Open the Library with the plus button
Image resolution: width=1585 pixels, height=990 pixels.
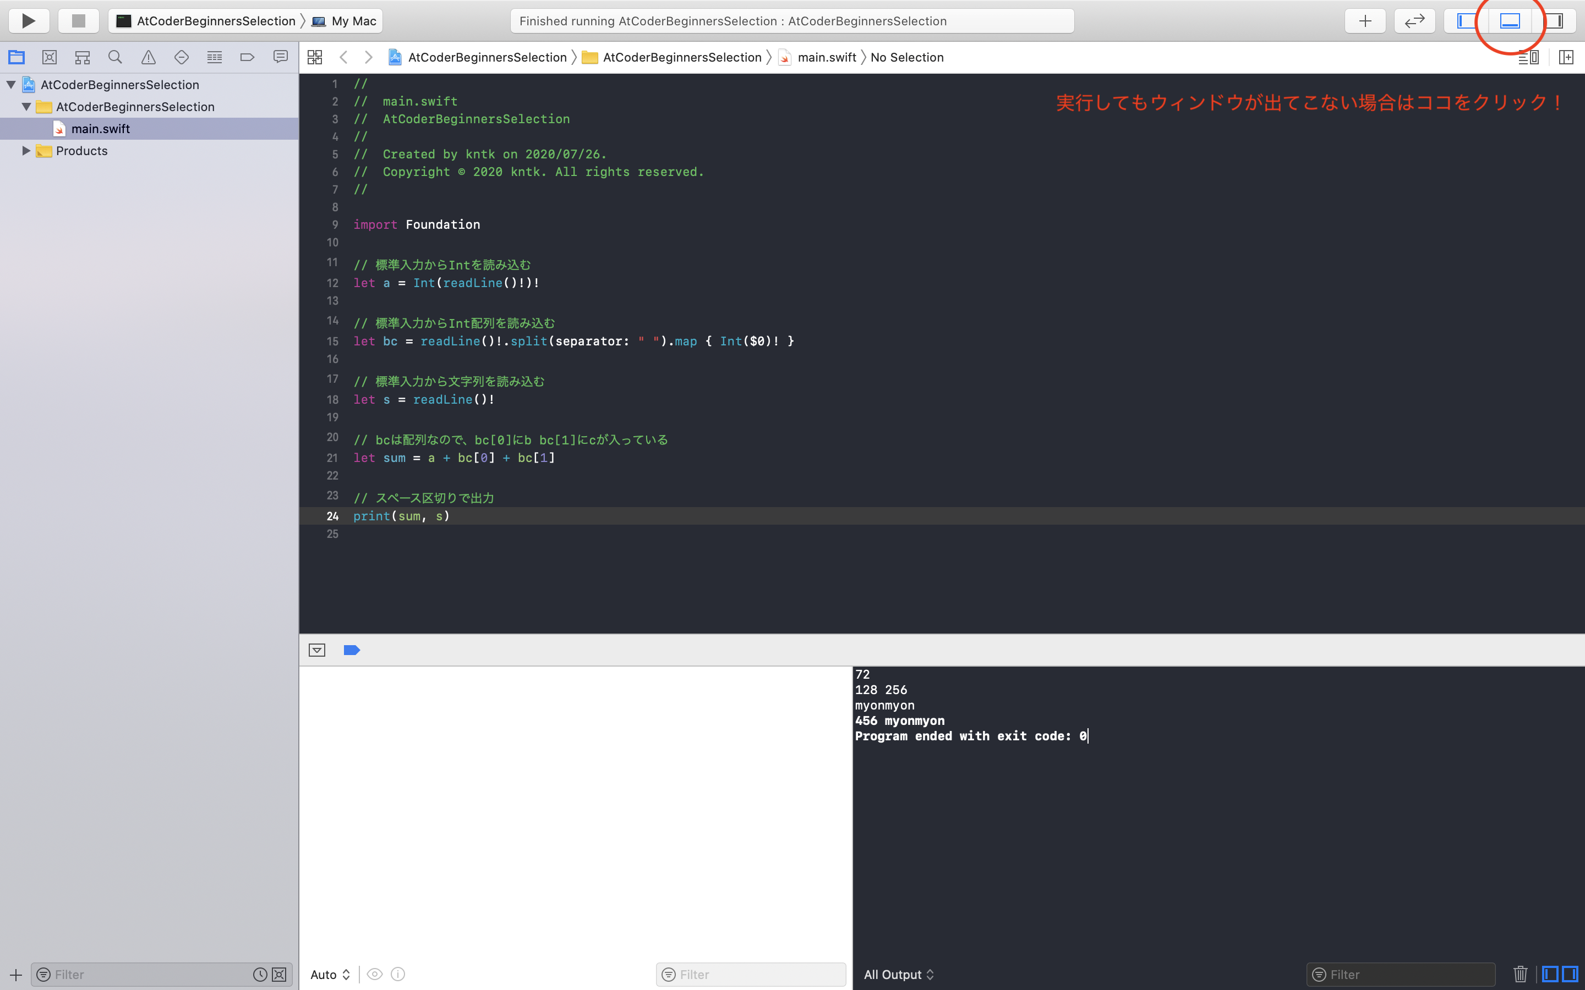[x=1365, y=21]
